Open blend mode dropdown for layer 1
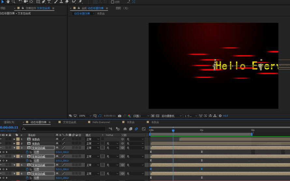The height and width of the screenshot is (181, 290). tap(92, 139)
